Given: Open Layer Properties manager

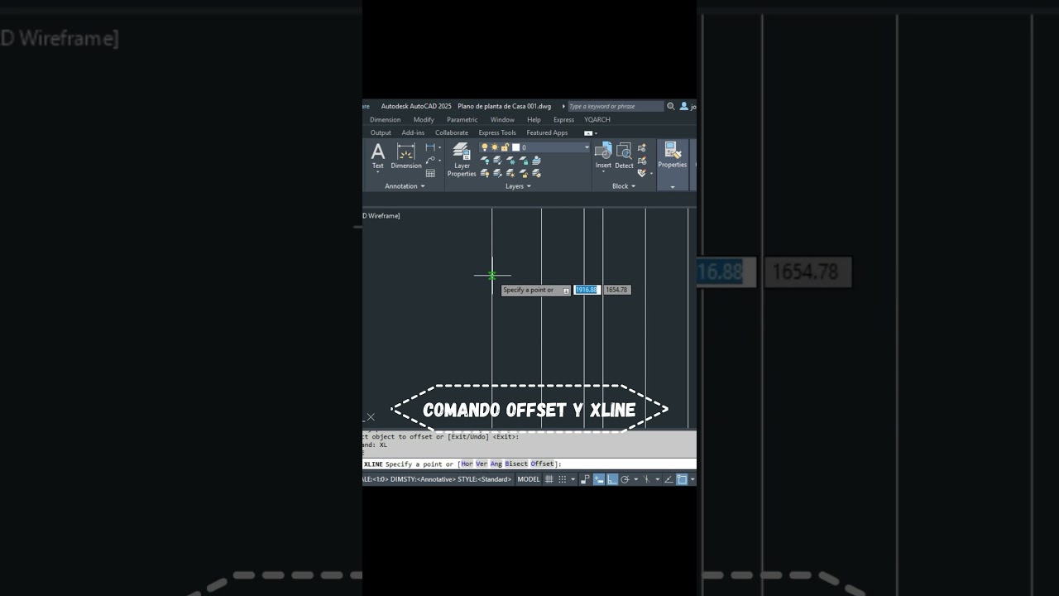Looking at the screenshot, I should tap(462, 159).
